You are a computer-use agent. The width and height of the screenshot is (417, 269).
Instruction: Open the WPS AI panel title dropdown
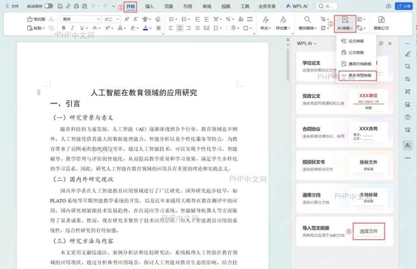click(x=306, y=43)
